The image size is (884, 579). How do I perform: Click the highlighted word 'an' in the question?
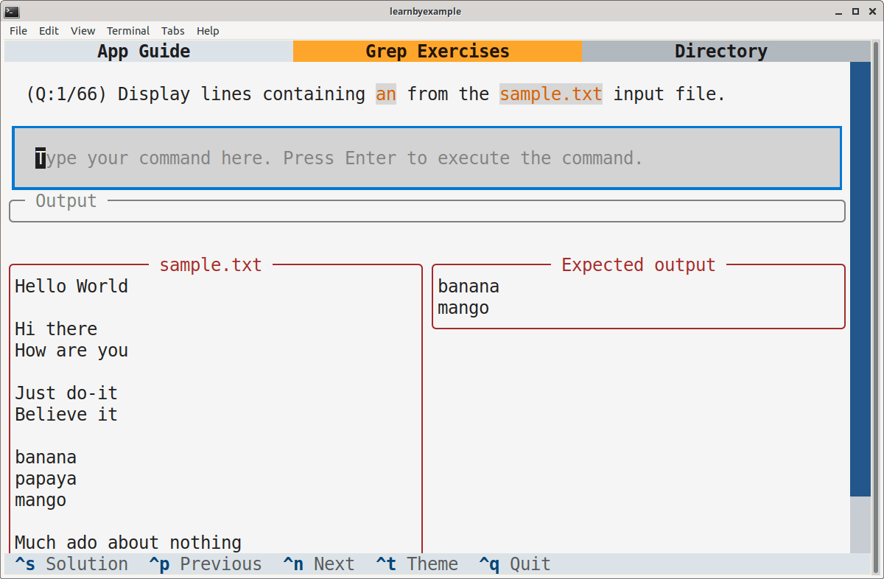click(385, 94)
